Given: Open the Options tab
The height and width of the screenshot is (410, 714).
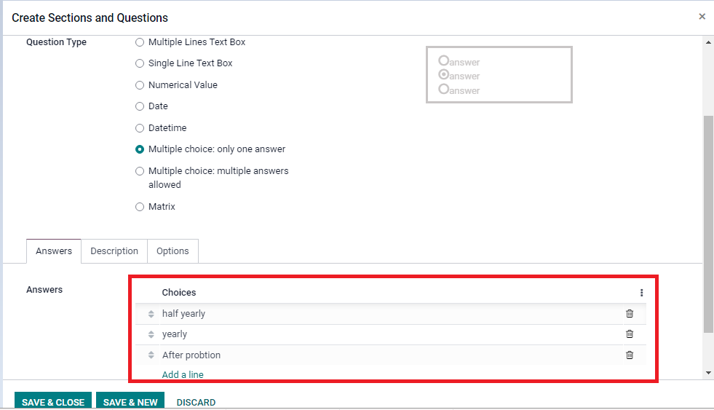Looking at the screenshot, I should [172, 251].
